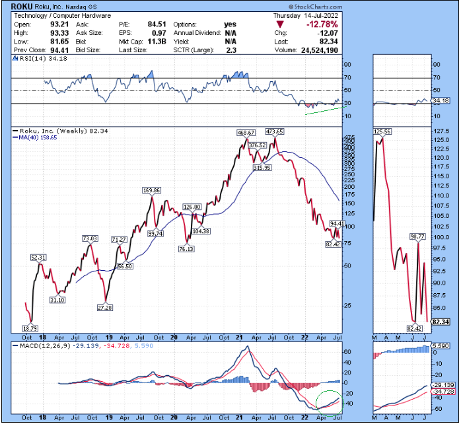Click the 98.77 label in zoom panel
This screenshot has width=461, height=424.
(417, 236)
